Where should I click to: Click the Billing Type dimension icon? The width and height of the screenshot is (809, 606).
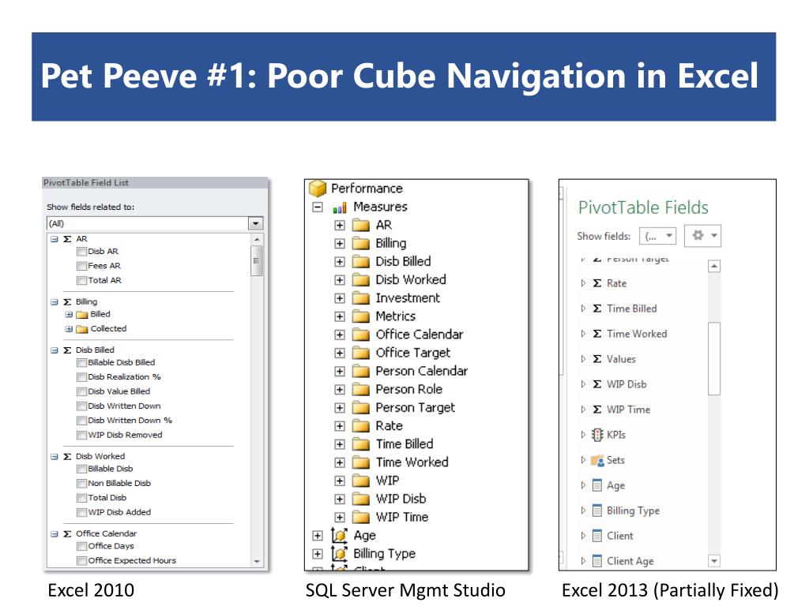[x=339, y=554]
